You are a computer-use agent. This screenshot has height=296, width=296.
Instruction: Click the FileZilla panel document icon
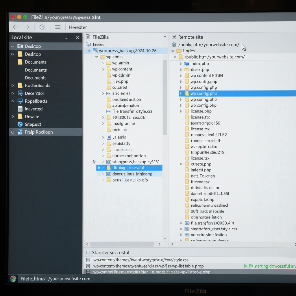(x=88, y=37)
